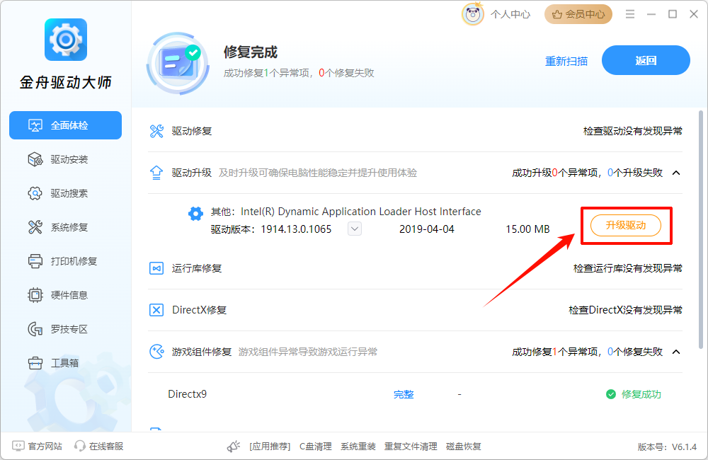
Task: Click text 检查DirectX没有发现异常
Action: click(625, 310)
